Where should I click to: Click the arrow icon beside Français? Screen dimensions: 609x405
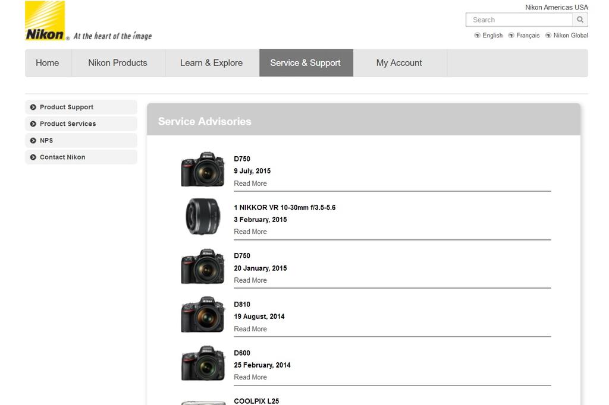pyautogui.click(x=511, y=36)
